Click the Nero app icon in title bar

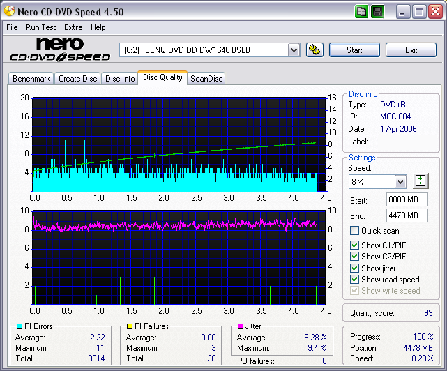(9, 11)
